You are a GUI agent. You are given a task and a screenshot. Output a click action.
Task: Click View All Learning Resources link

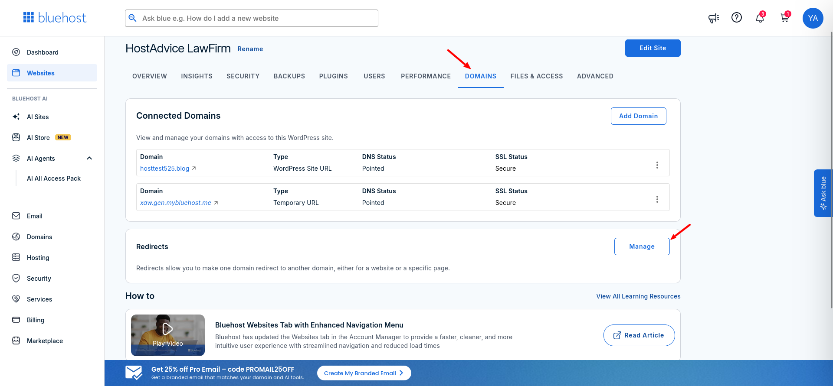click(x=638, y=296)
